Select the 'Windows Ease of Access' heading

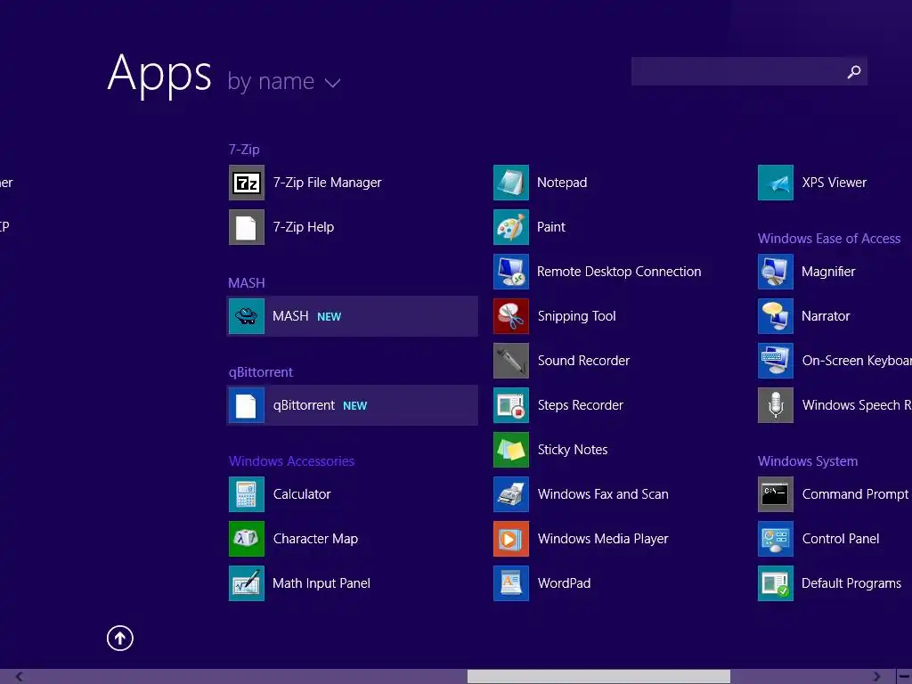point(829,239)
